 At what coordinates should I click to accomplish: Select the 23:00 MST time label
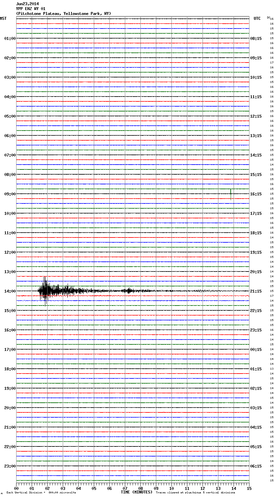click(x=10, y=466)
